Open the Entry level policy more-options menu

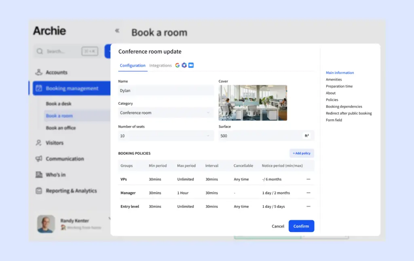(x=308, y=207)
